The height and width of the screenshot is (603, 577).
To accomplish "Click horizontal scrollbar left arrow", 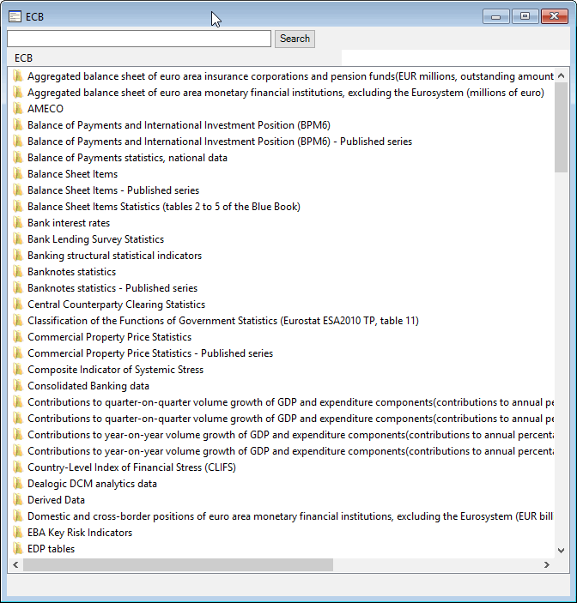I will click(x=15, y=564).
